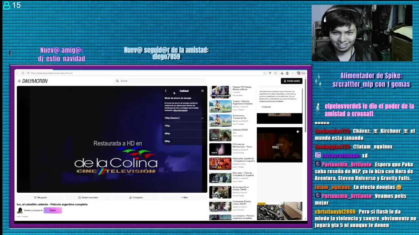The height and width of the screenshot is (235, 419).
Task: Open the Más options menu
Action: [x=184, y=197]
